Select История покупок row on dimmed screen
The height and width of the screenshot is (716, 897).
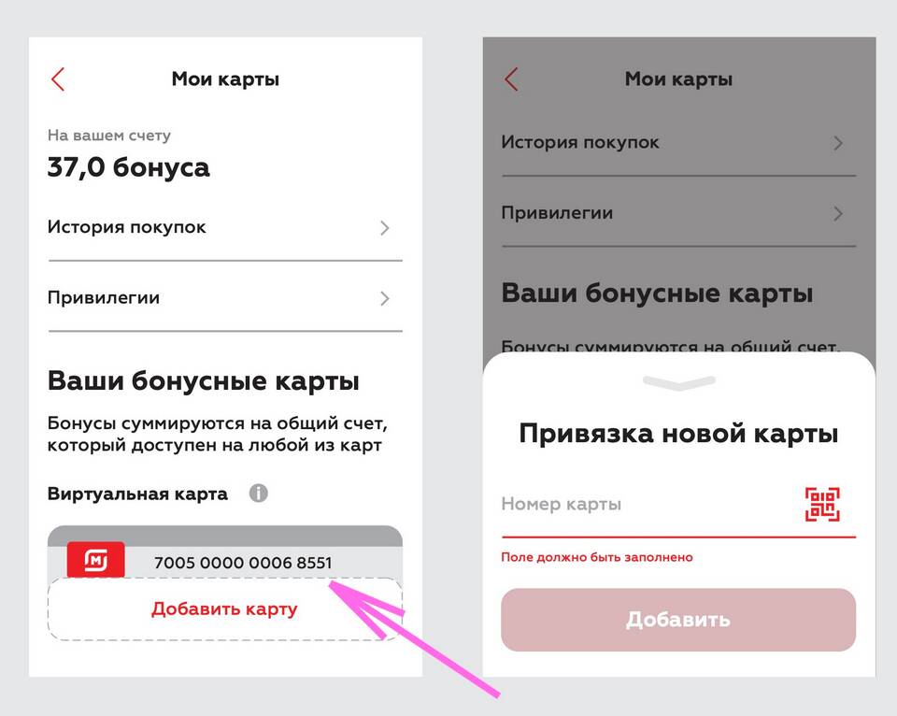click(x=678, y=142)
